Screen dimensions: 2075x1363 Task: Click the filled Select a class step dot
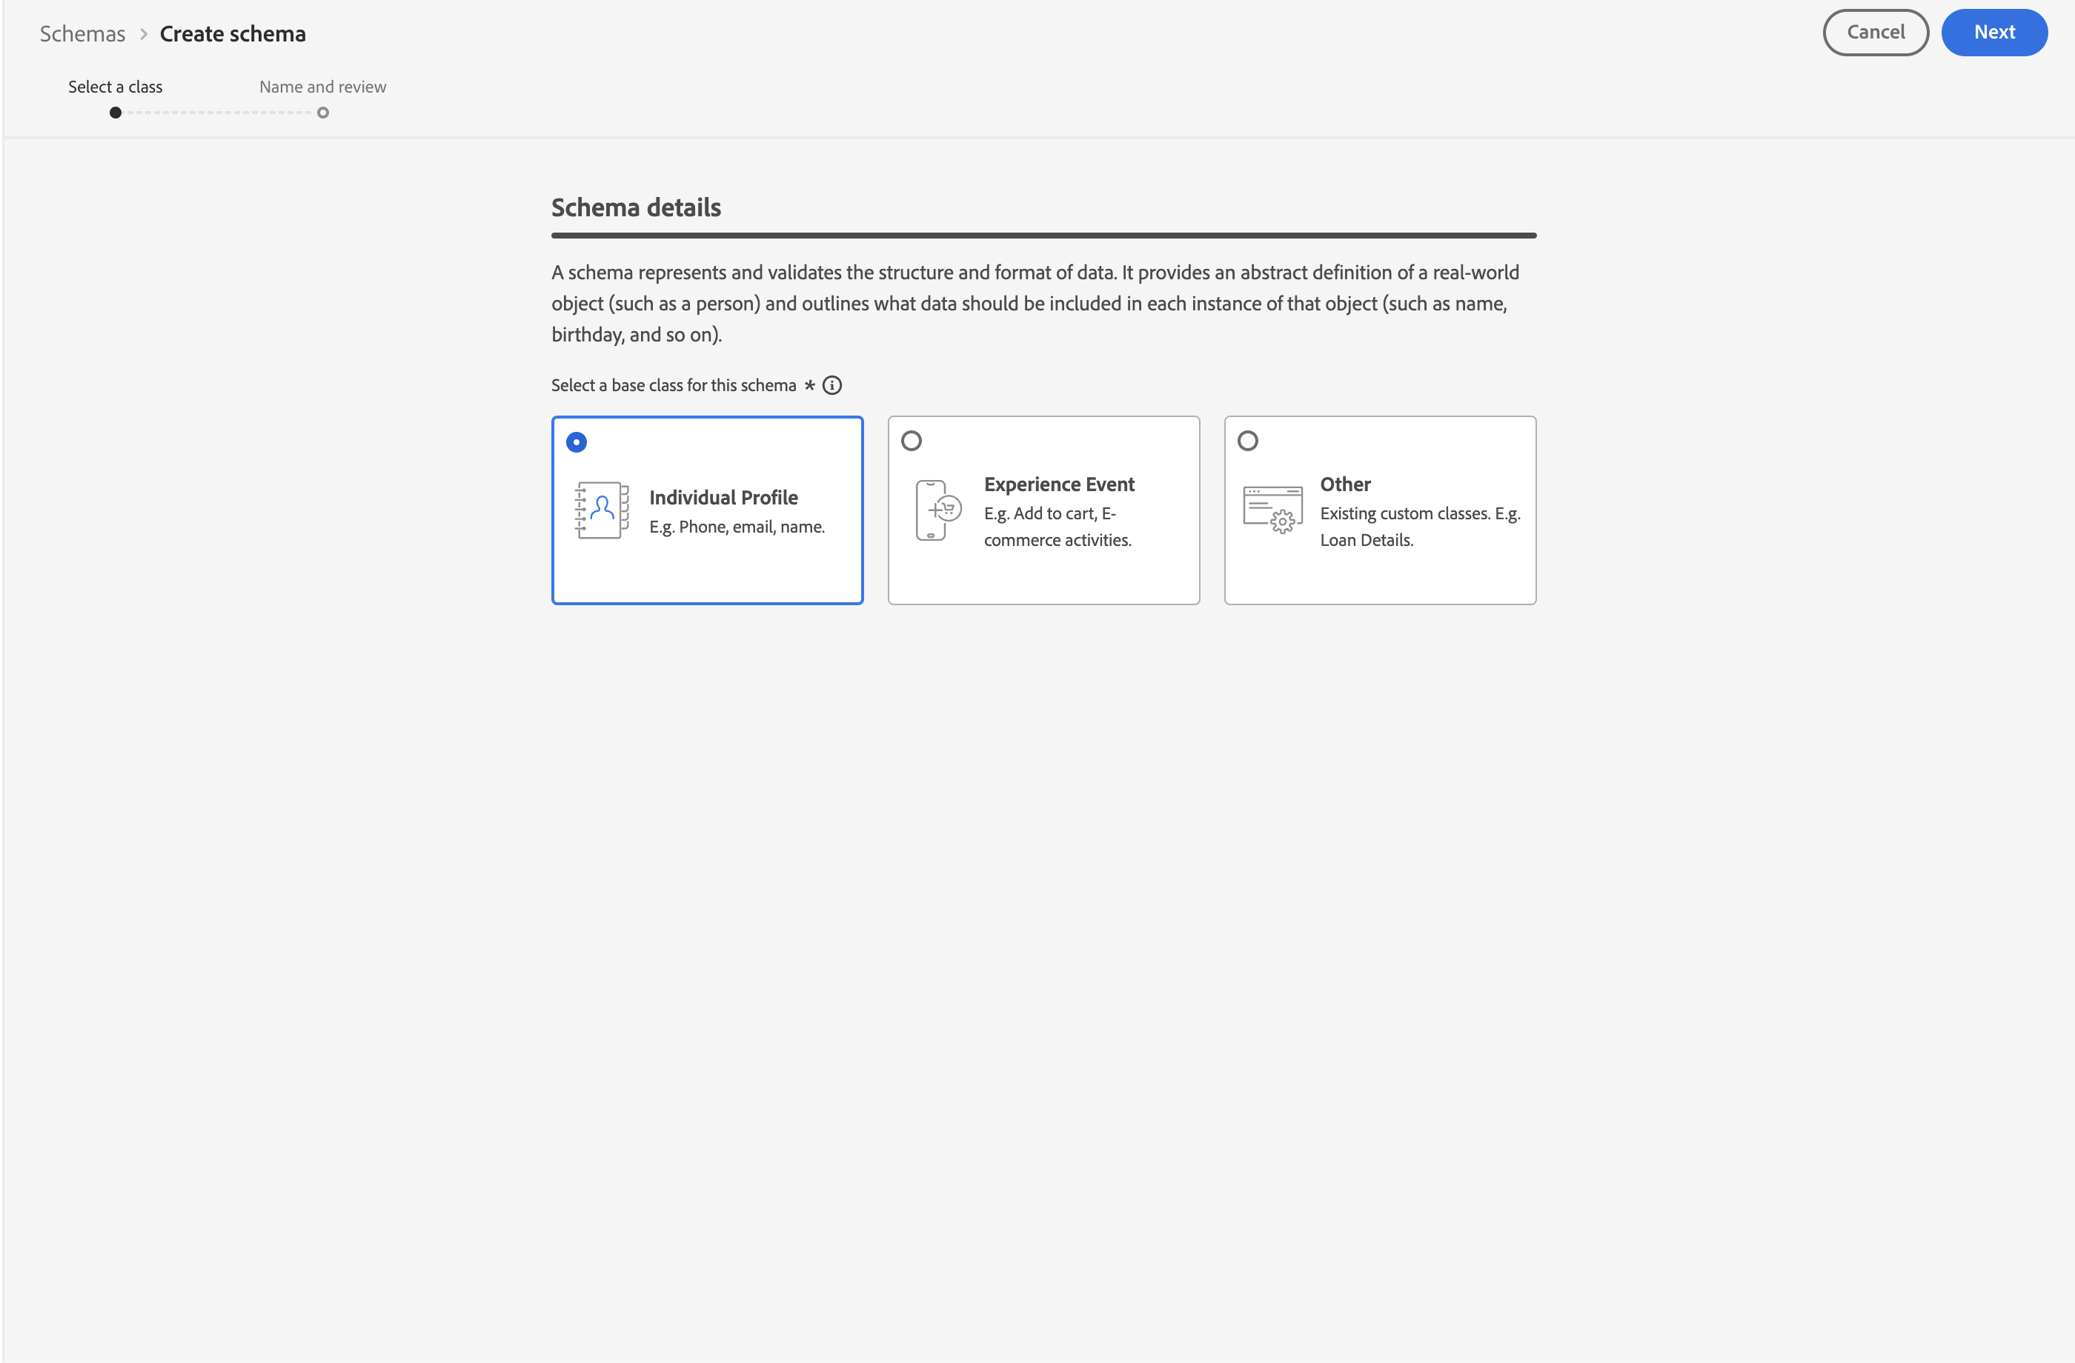(115, 113)
